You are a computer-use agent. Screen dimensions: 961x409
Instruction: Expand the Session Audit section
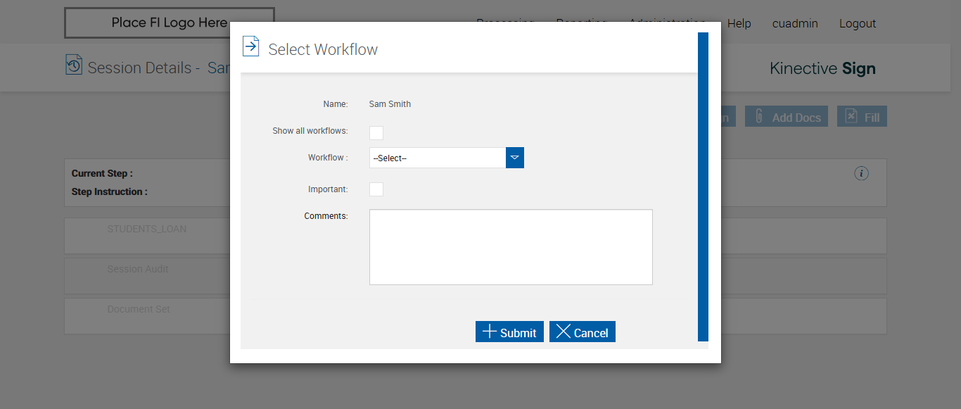138,270
